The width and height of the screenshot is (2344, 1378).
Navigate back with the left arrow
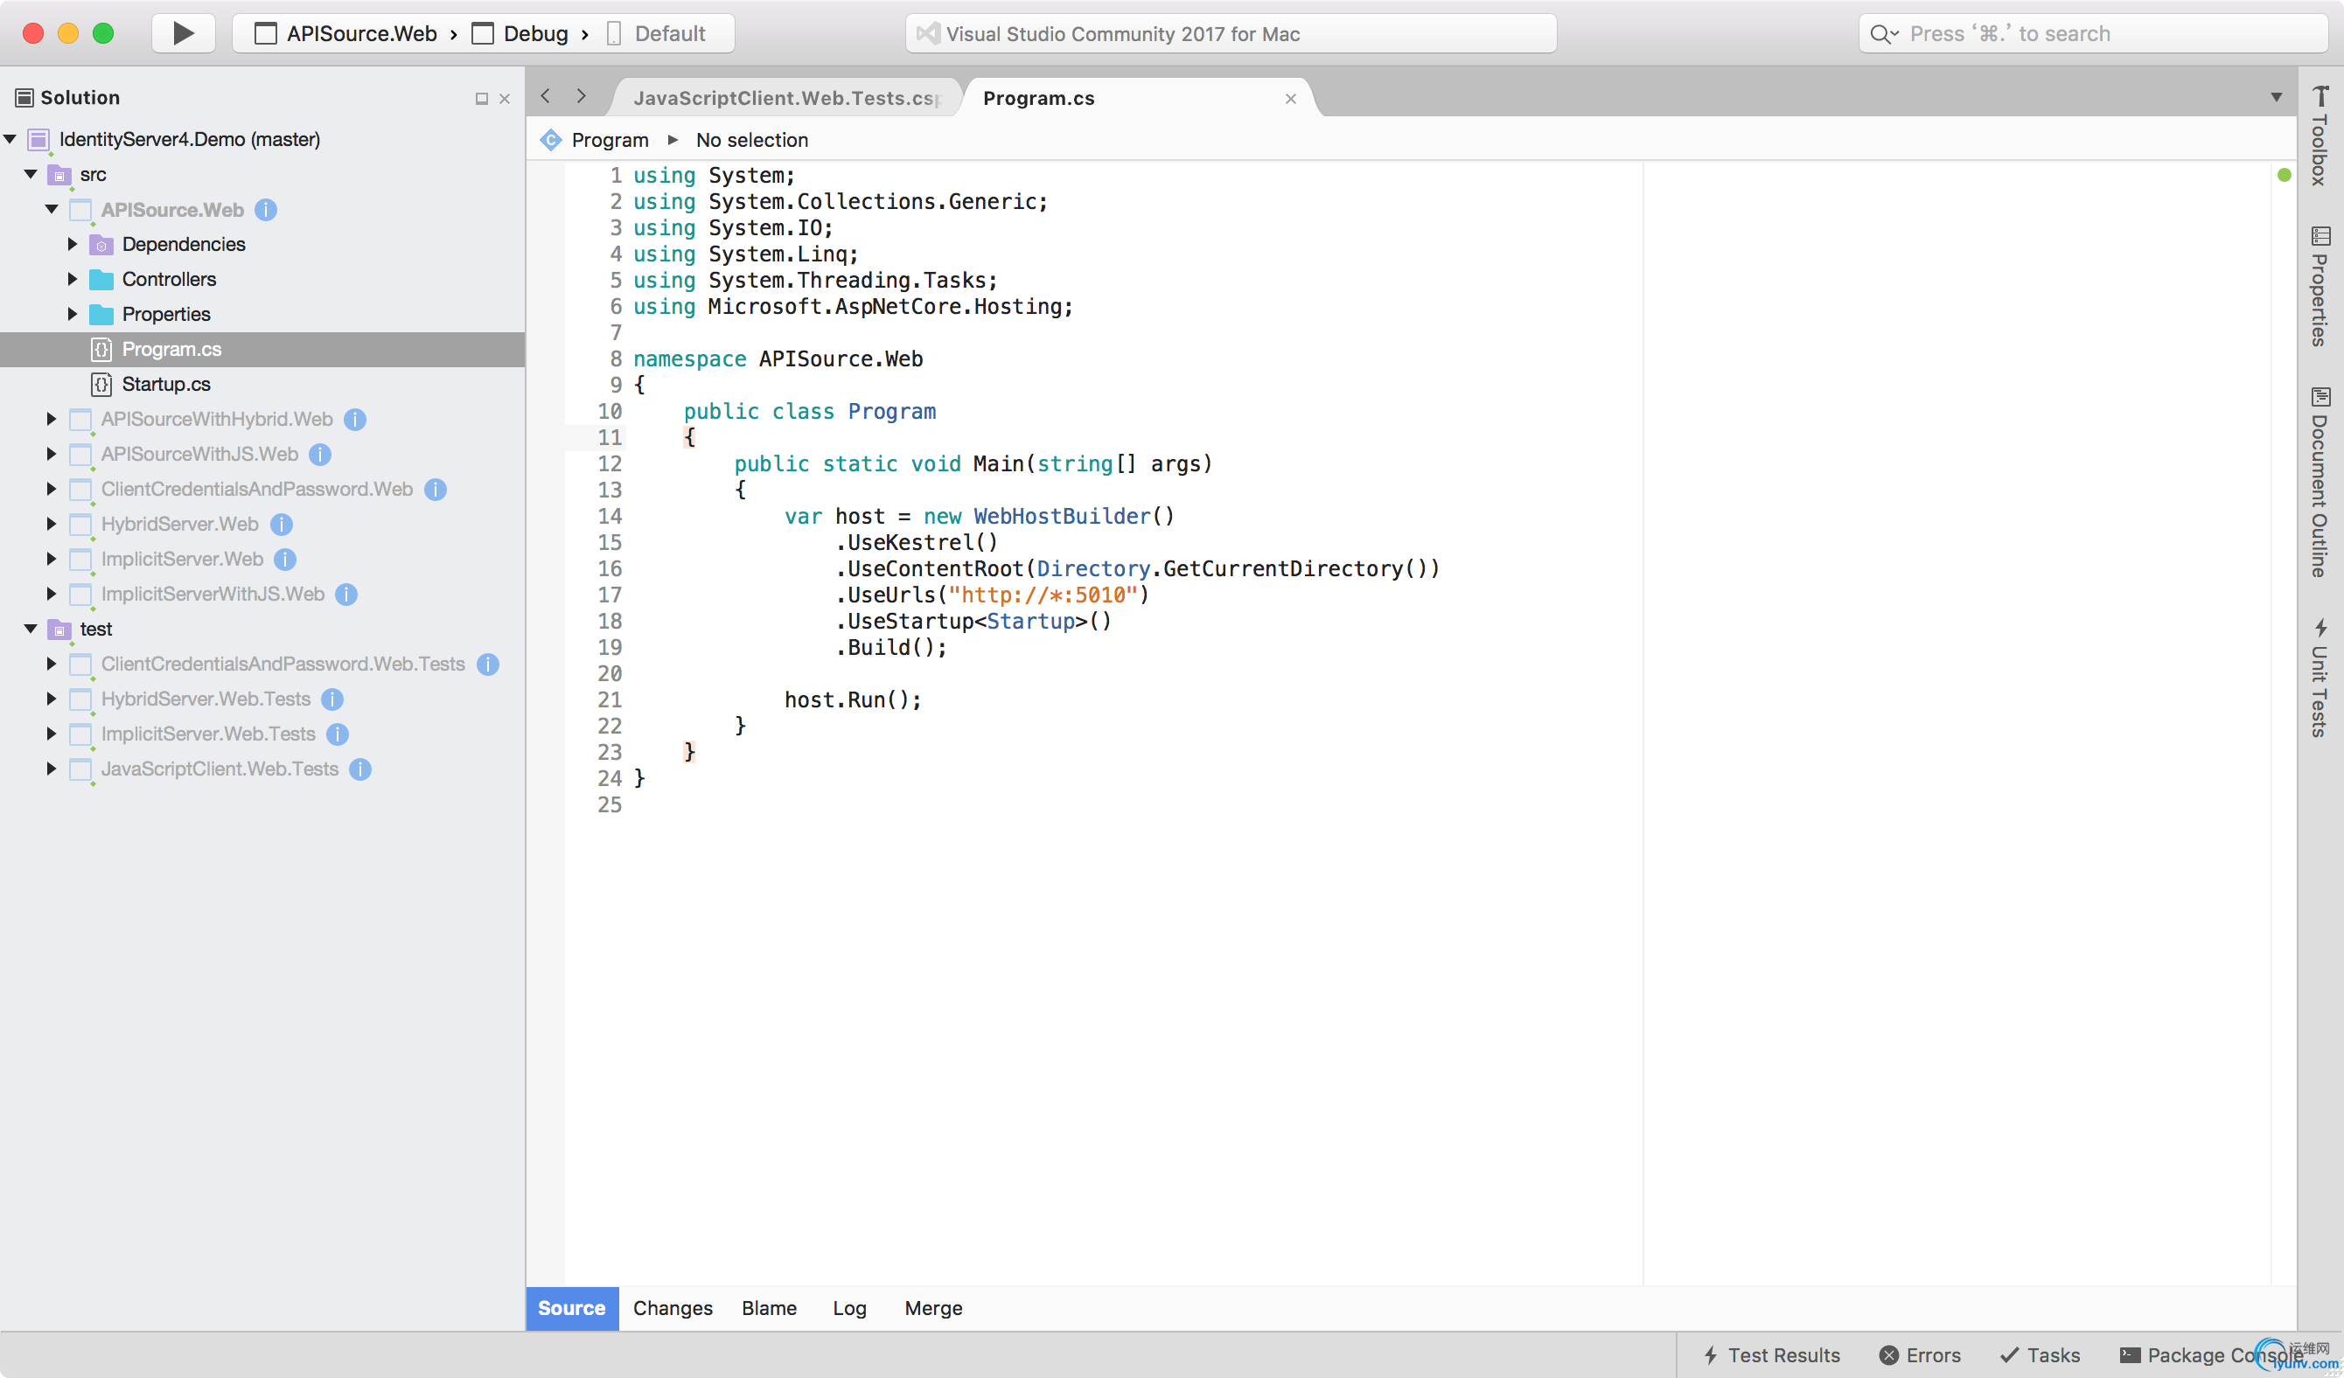point(546,96)
